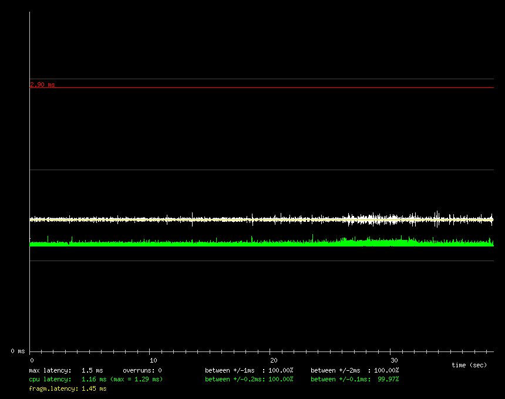This screenshot has width=505, height=399.
Task: Click the max latency 1.5 ms readout
Action: 66,370
